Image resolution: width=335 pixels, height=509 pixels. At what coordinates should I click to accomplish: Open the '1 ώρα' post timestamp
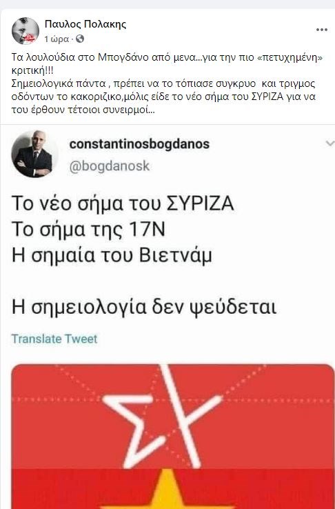pos(57,39)
